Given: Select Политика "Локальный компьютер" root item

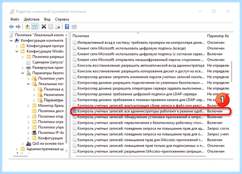Looking at the screenshot, I should pyautogui.click(x=36, y=35).
